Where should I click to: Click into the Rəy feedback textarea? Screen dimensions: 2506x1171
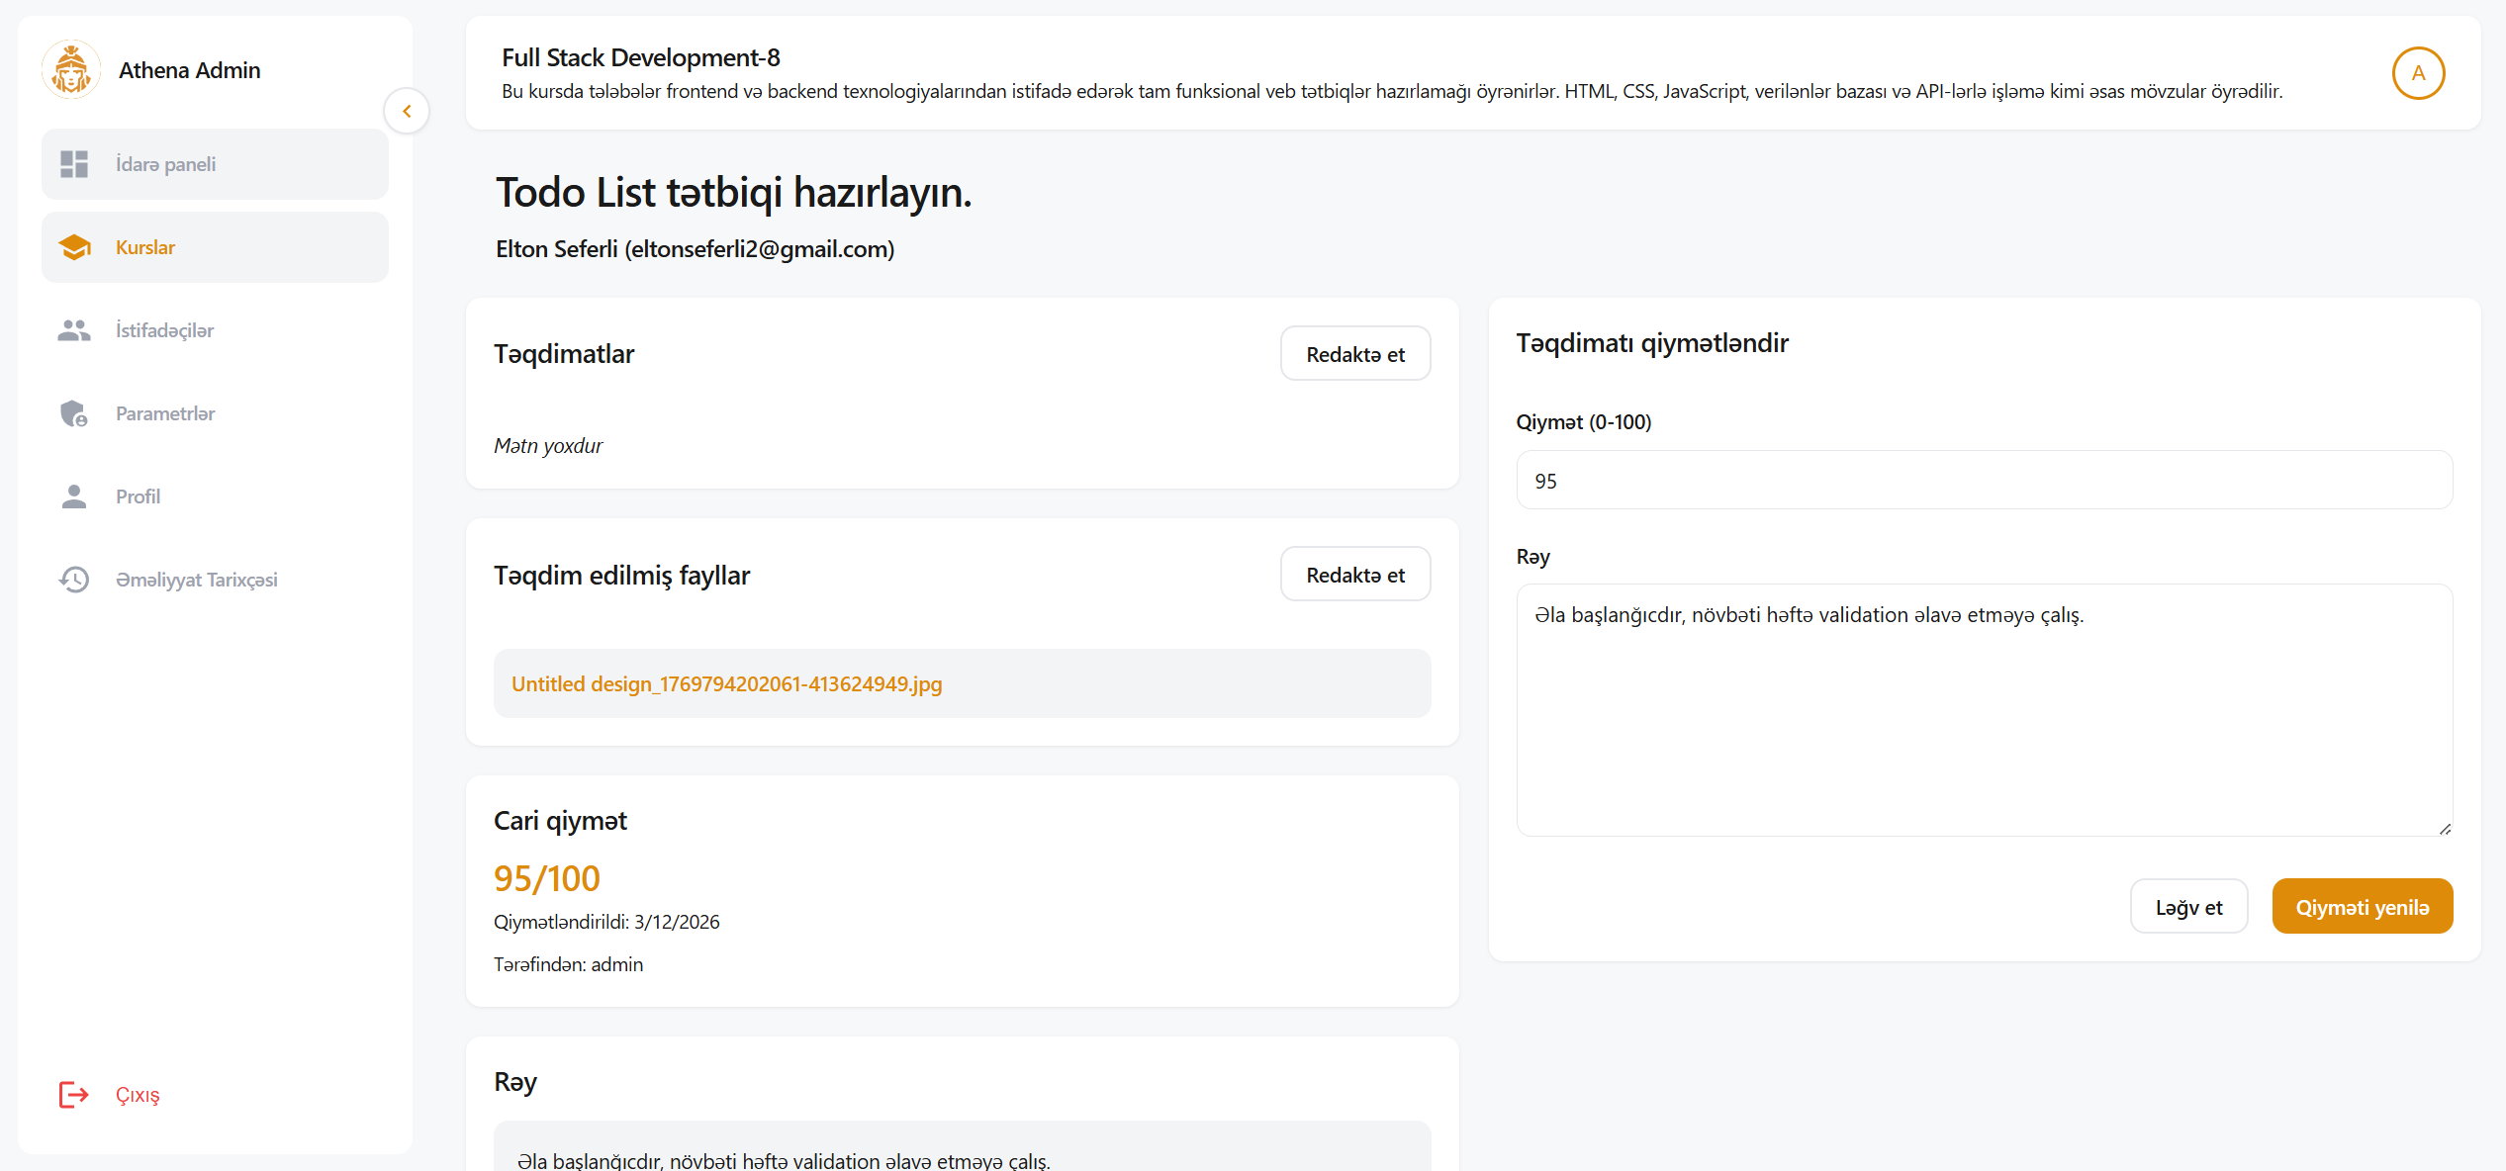tap(1983, 710)
